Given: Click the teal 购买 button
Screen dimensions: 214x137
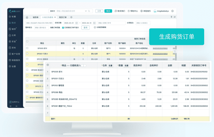Looking at the screenshot, I should [x=108, y=11].
